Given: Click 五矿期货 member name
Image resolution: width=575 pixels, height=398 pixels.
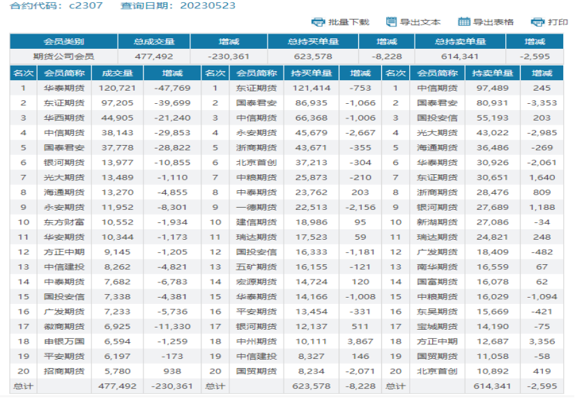Looking at the screenshot, I should coord(256,267).
